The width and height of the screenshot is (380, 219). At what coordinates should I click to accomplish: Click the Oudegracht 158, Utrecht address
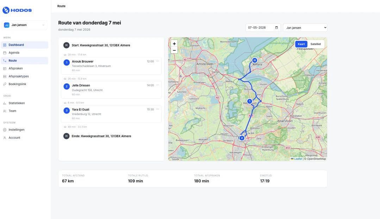[x=87, y=90]
